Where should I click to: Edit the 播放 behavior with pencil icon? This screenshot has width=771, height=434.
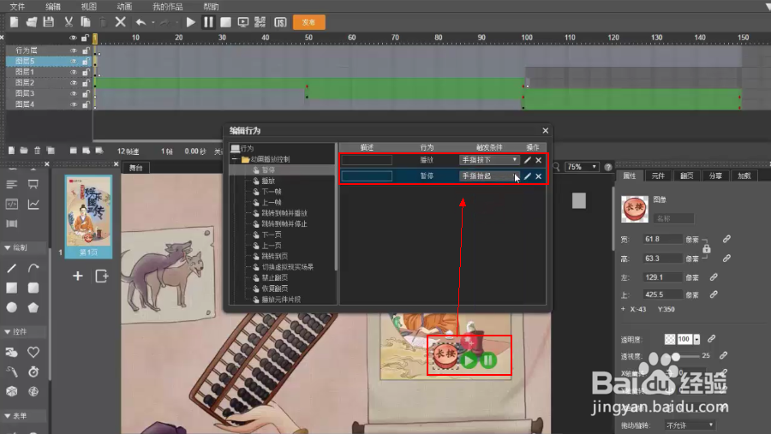click(528, 160)
